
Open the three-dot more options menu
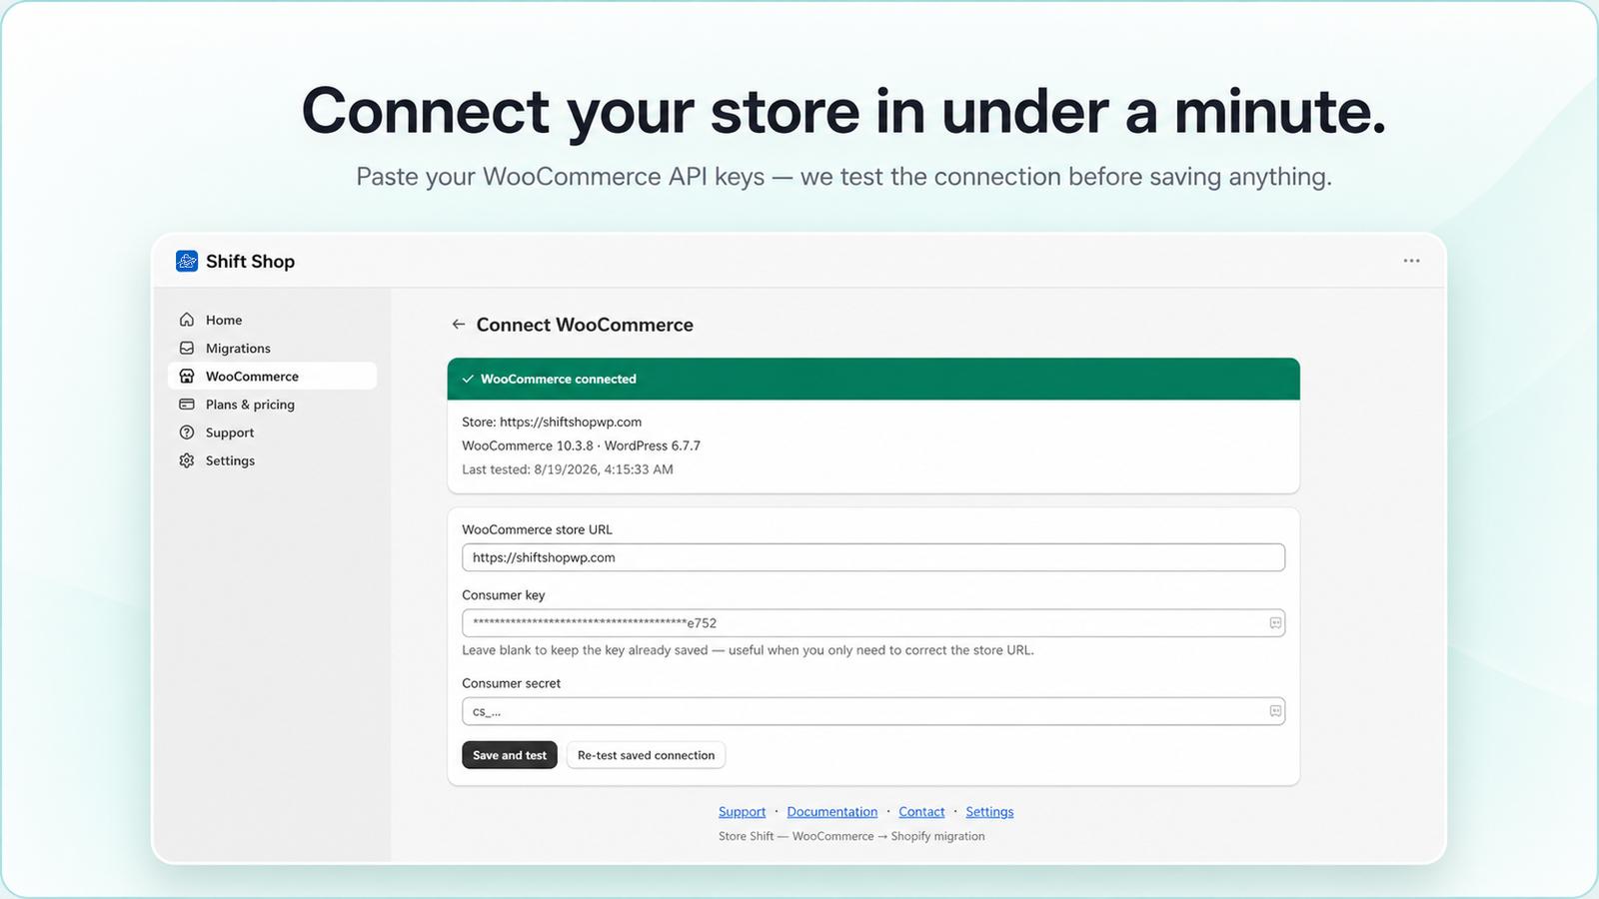coord(1411,261)
